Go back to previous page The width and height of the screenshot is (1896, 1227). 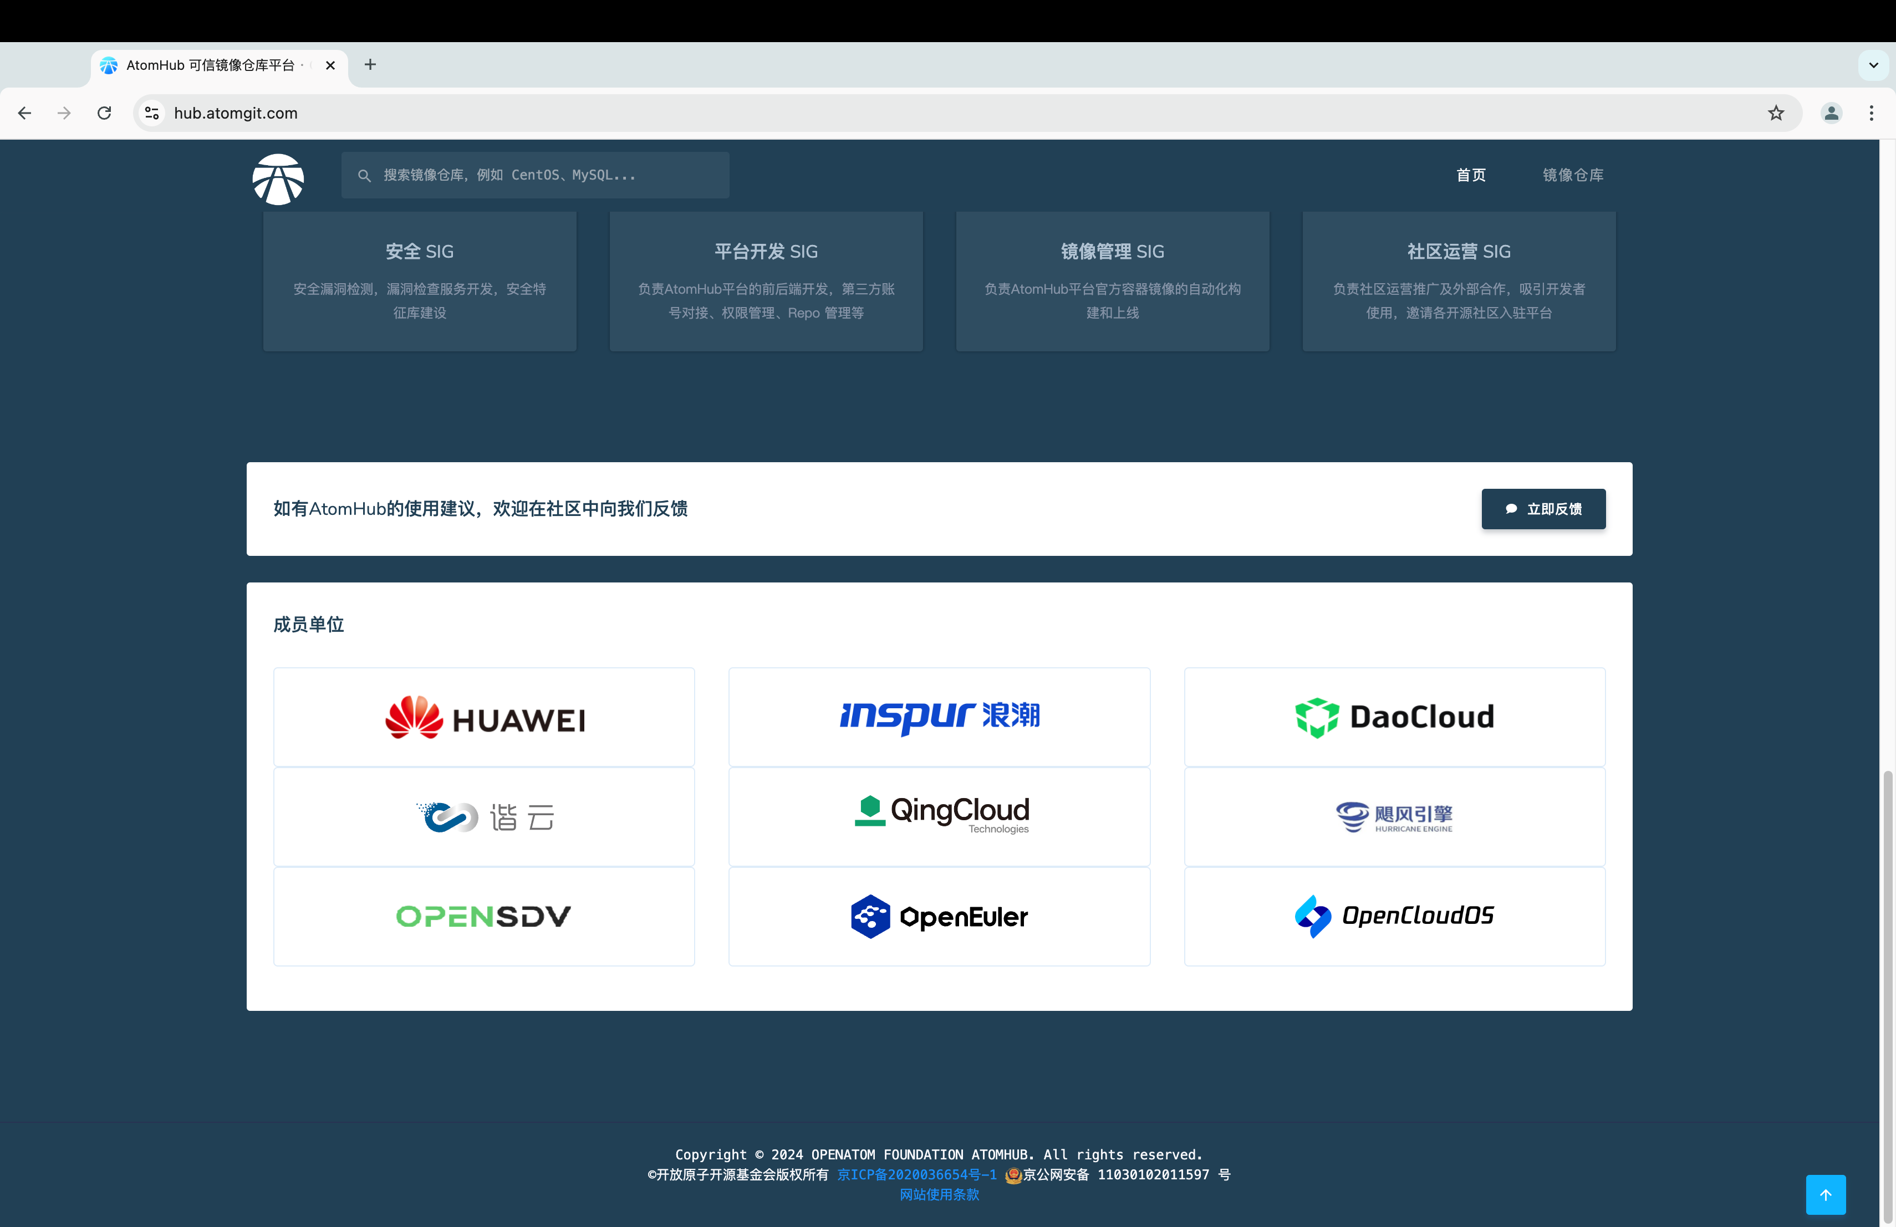tap(25, 113)
